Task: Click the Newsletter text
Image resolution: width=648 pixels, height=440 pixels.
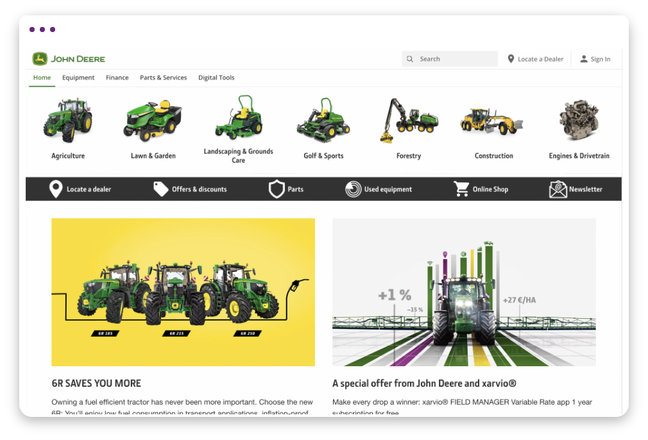Action: pyautogui.click(x=586, y=189)
